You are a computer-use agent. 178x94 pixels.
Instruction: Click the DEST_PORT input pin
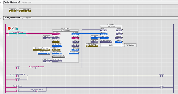pos(57,53)
